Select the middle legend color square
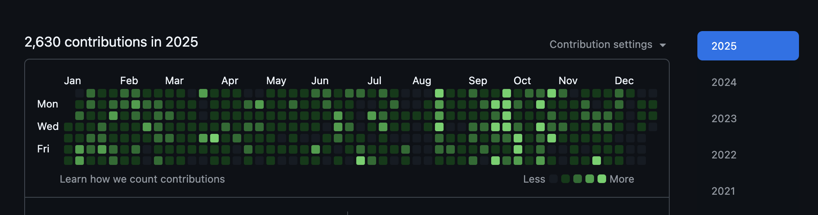The height and width of the screenshot is (215, 818). tap(578, 179)
